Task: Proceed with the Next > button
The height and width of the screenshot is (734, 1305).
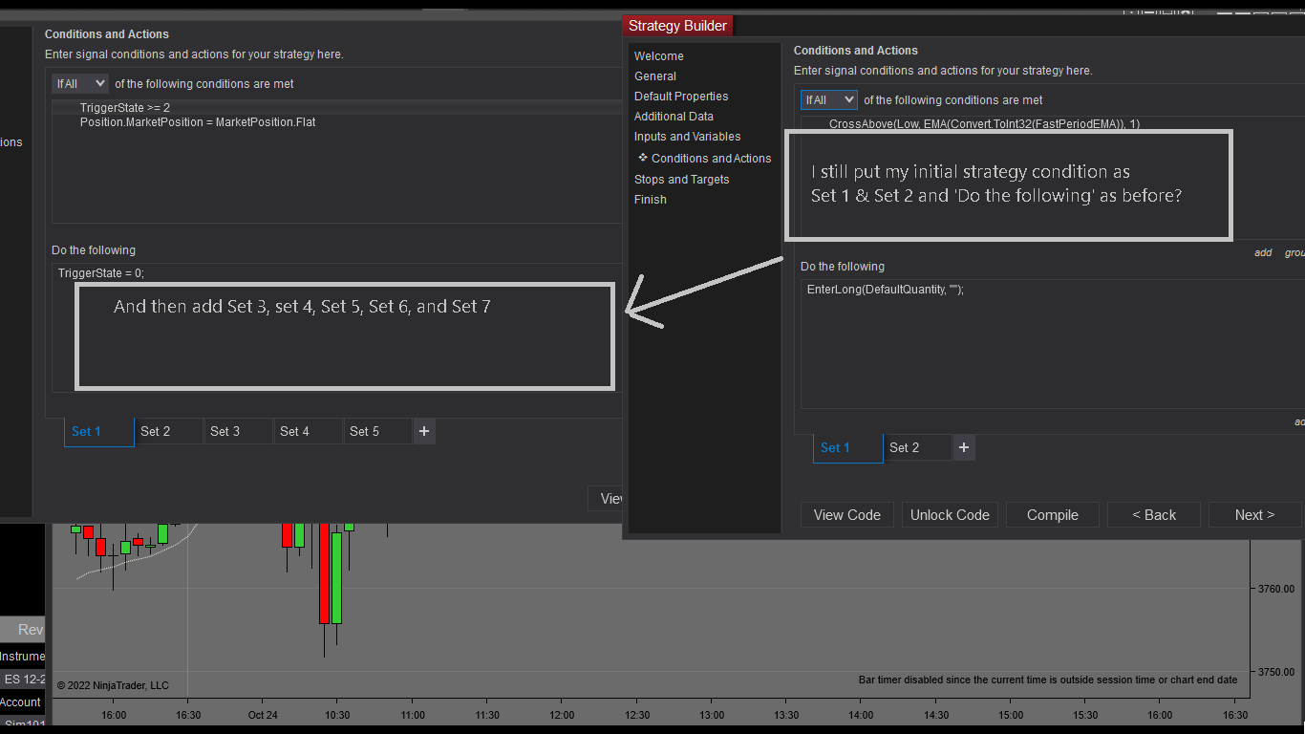Action: pos(1255,515)
